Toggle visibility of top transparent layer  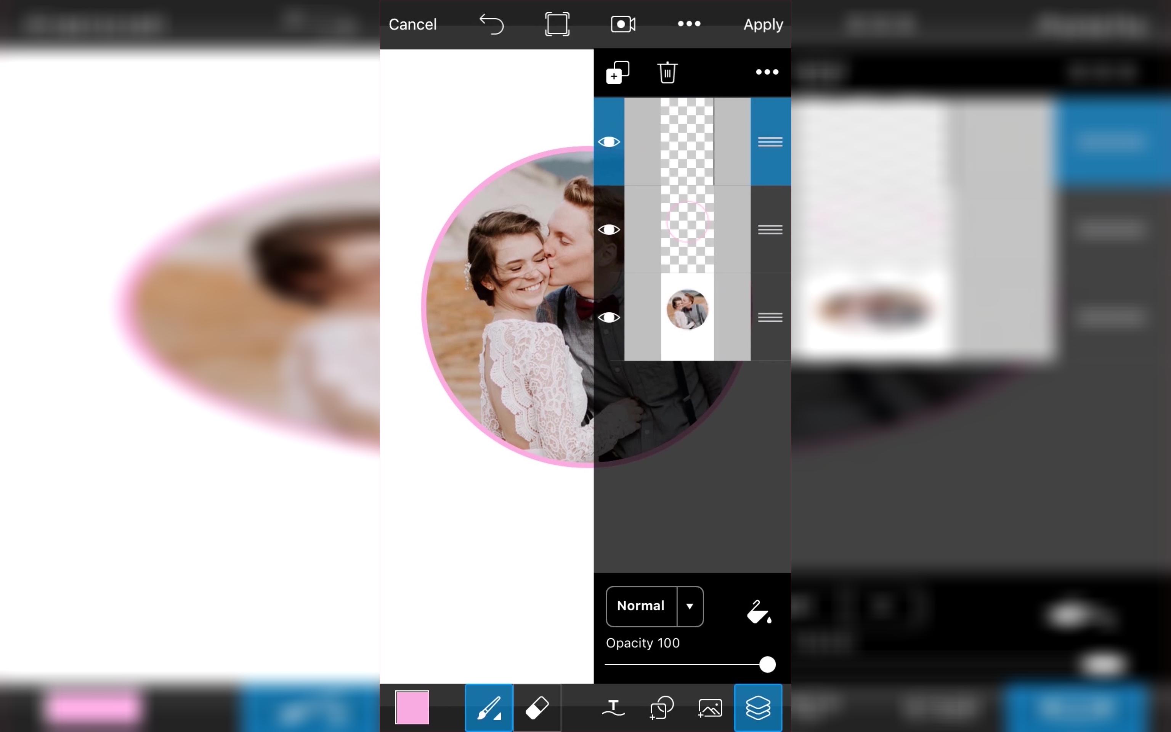click(x=608, y=141)
